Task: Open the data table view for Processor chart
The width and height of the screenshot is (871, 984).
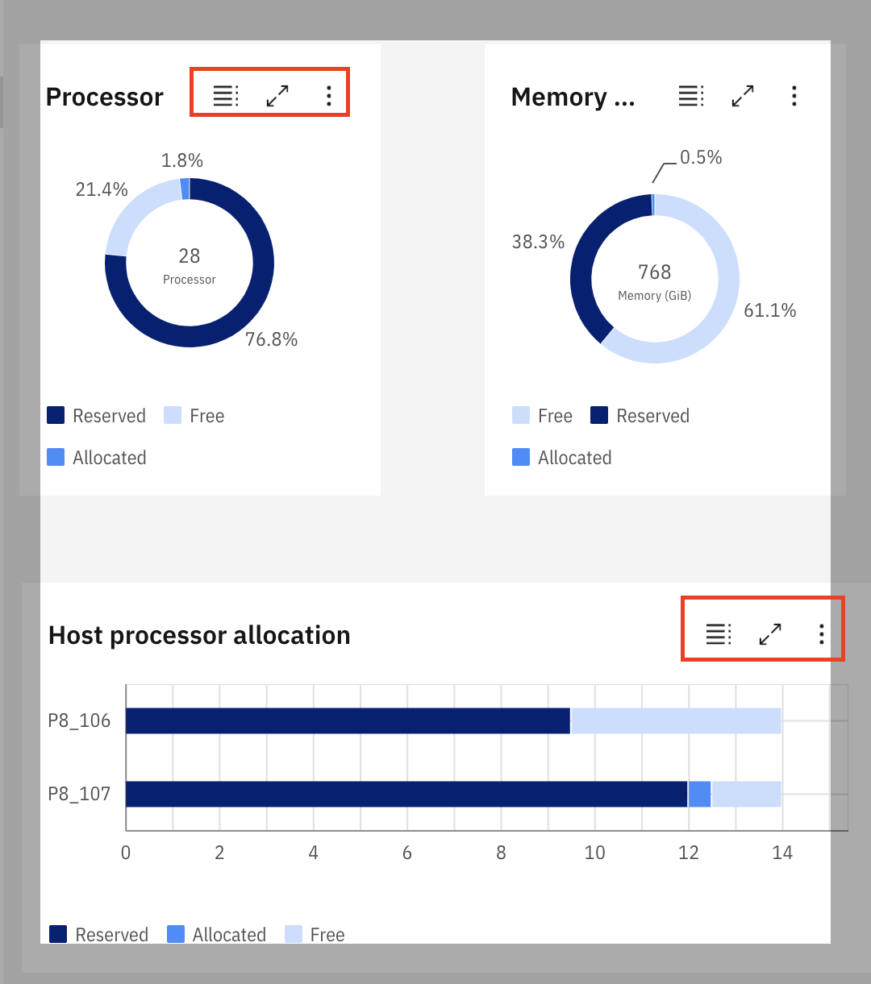Action: pos(225,95)
